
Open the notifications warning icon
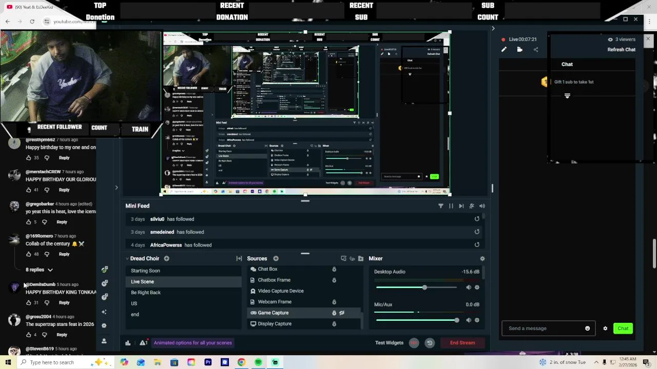(143, 343)
